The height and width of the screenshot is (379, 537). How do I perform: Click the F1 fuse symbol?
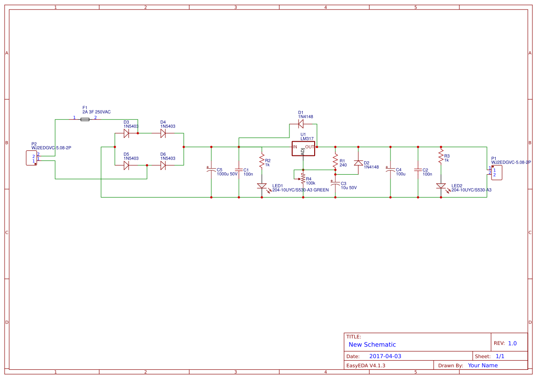(85, 119)
